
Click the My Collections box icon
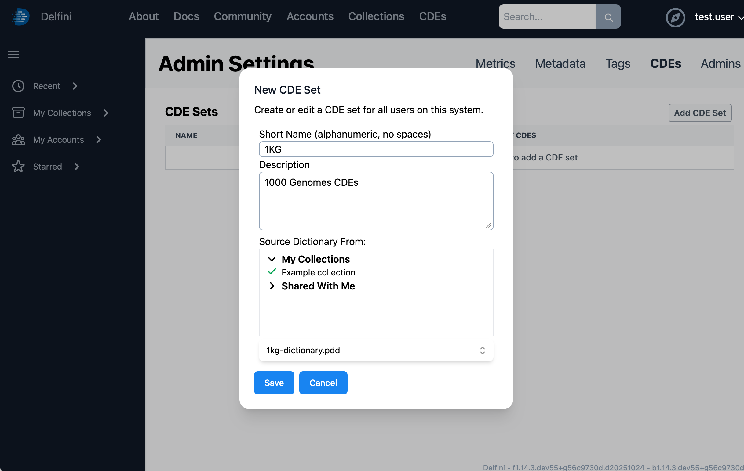(18, 113)
